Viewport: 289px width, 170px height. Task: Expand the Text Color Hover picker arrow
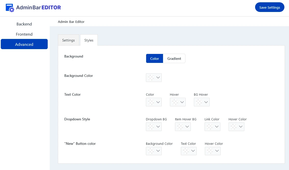(182, 102)
